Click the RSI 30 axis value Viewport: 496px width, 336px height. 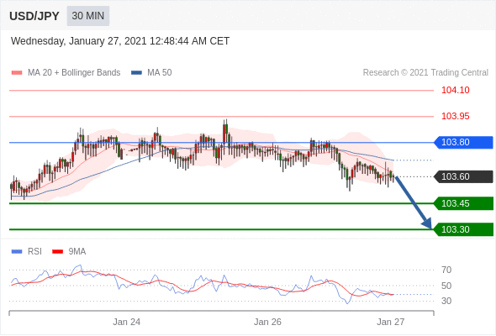(x=446, y=301)
